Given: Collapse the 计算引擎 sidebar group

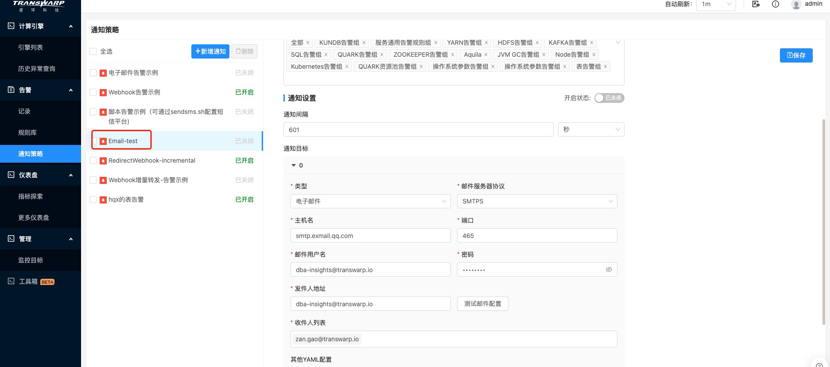Looking at the screenshot, I should tap(71, 26).
